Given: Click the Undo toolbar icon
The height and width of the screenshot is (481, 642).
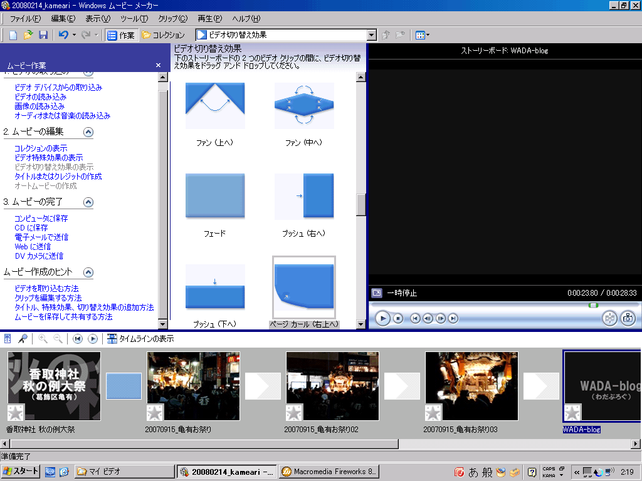Looking at the screenshot, I should (63, 35).
